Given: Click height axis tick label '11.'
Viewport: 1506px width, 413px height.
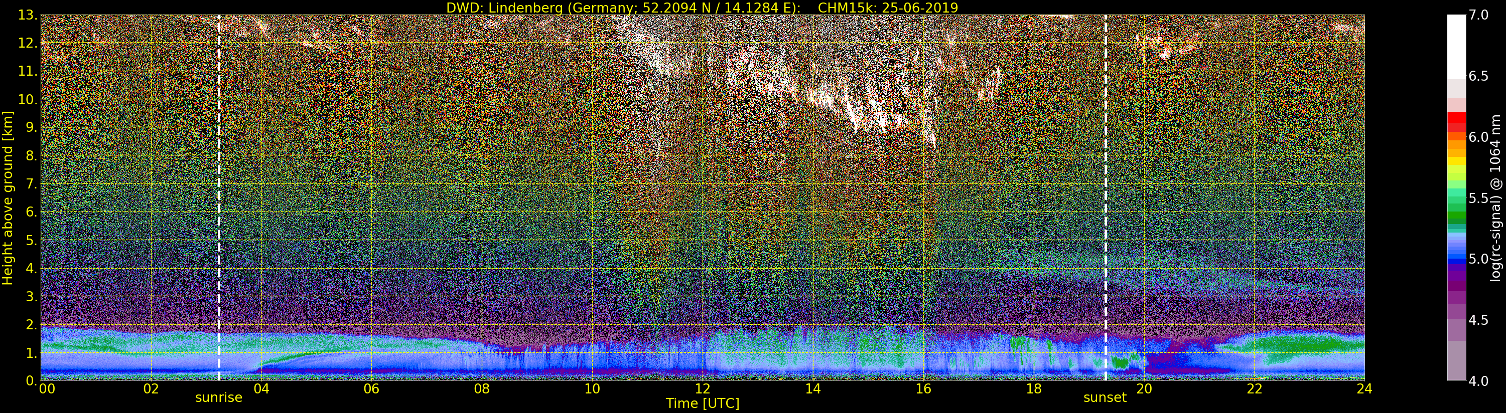Looking at the screenshot, I should [28, 71].
